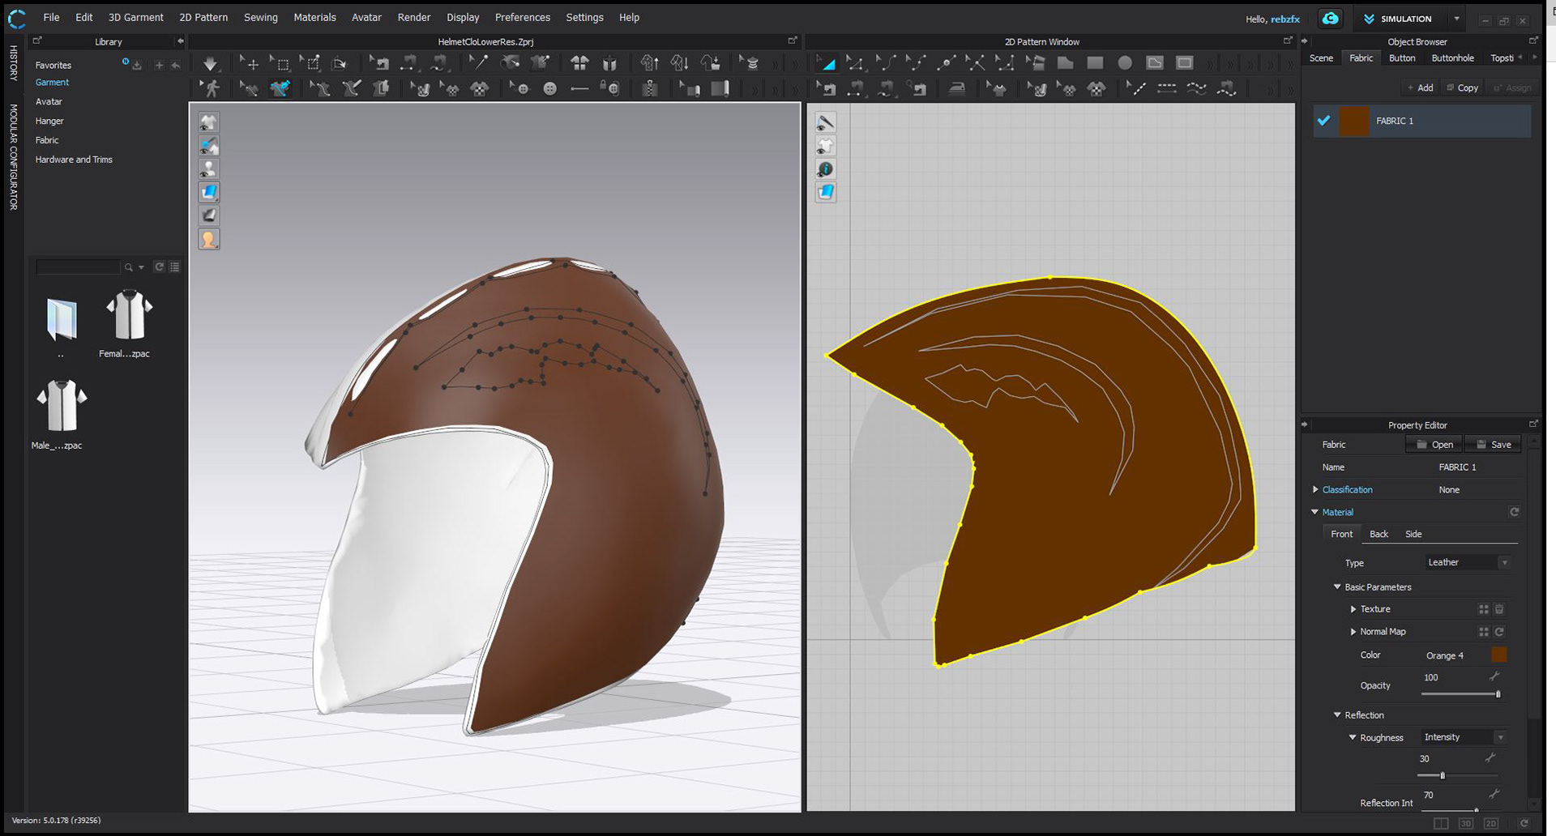Activate the Simulate tool in 3D toolbar
The image size is (1556, 836).
click(x=210, y=62)
